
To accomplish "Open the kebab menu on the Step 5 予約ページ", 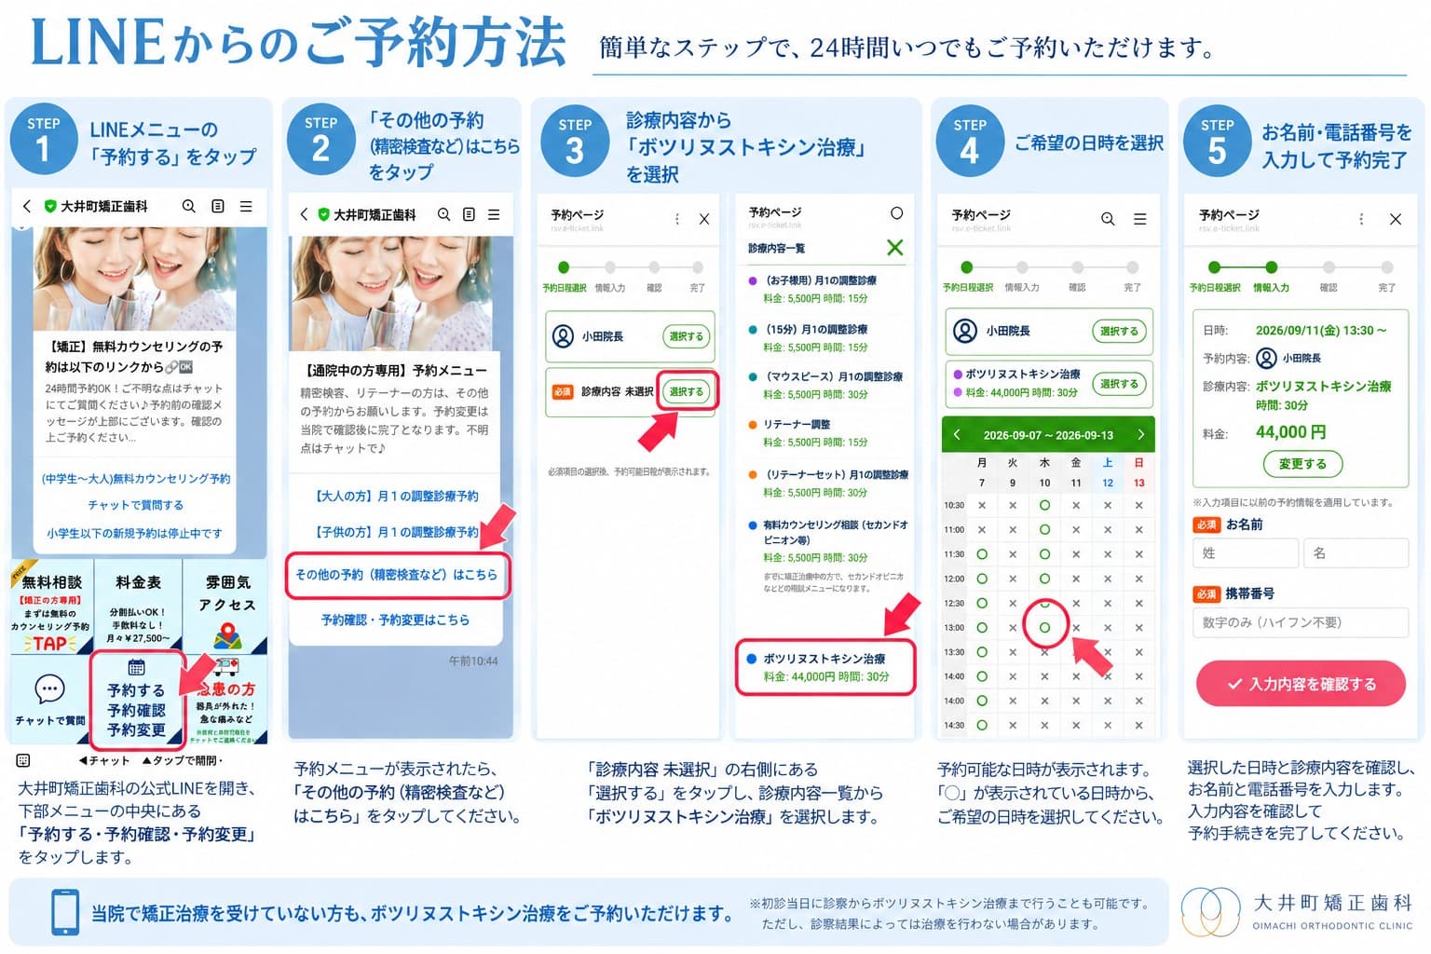I will [1361, 219].
